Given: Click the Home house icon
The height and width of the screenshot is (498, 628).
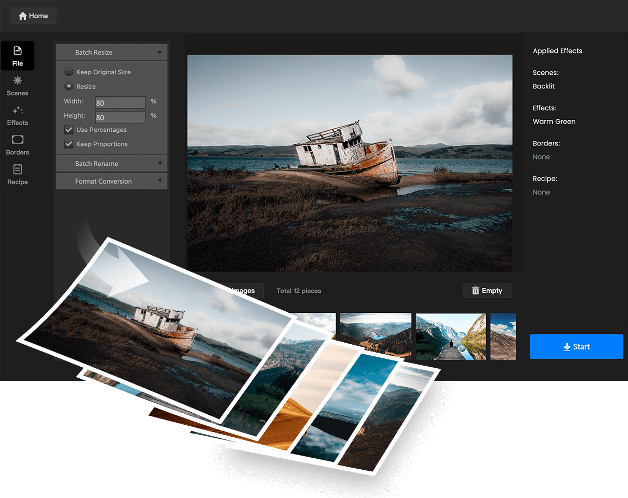Looking at the screenshot, I should pos(23,16).
